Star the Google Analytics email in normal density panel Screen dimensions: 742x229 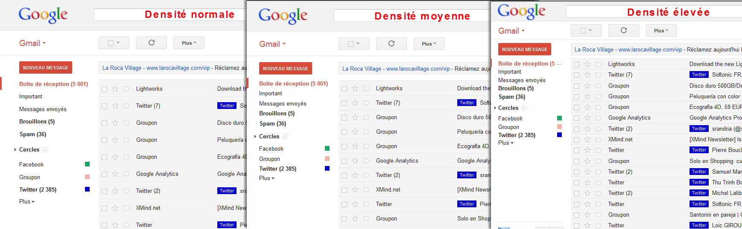tap(115, 174)
